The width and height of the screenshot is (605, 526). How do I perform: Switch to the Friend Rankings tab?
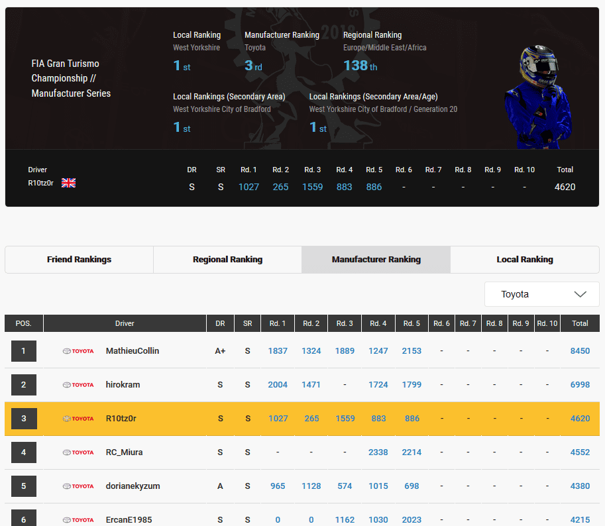tap(79, 260)
